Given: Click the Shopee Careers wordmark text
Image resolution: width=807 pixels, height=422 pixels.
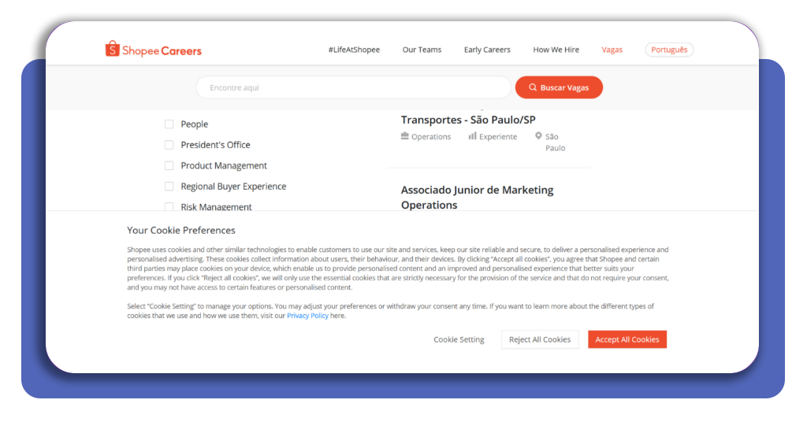Looking at the screenshot, I should coord(162,51).
